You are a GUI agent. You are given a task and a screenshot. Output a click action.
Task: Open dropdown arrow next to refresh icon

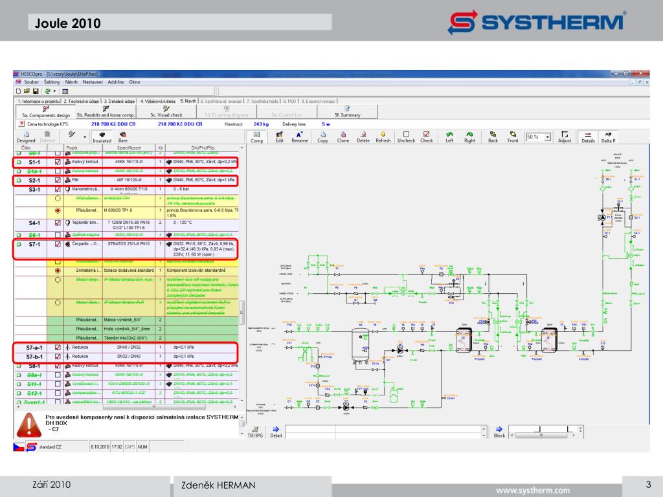click(x=54, y=91)
